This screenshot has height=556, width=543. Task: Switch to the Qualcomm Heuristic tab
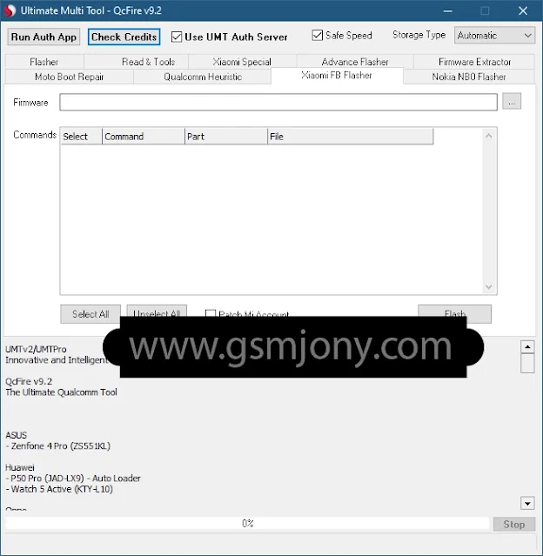pos(203,77)
